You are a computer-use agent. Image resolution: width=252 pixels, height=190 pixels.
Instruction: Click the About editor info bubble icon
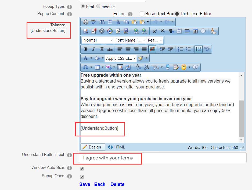(195, 67)
